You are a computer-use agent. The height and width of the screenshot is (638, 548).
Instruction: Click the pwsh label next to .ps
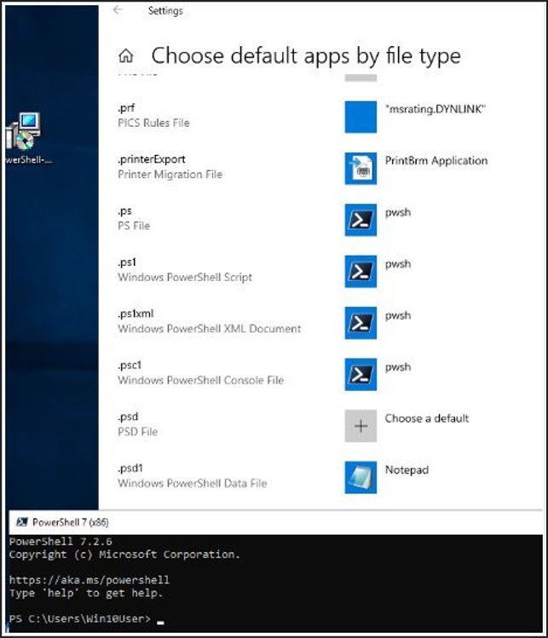[x=398, y=212]
